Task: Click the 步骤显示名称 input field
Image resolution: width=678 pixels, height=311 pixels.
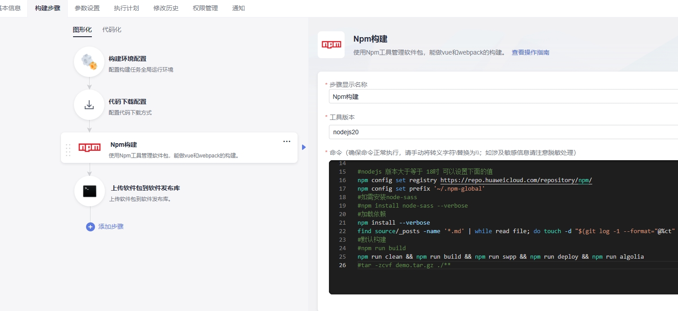Action: click(502, 96)
